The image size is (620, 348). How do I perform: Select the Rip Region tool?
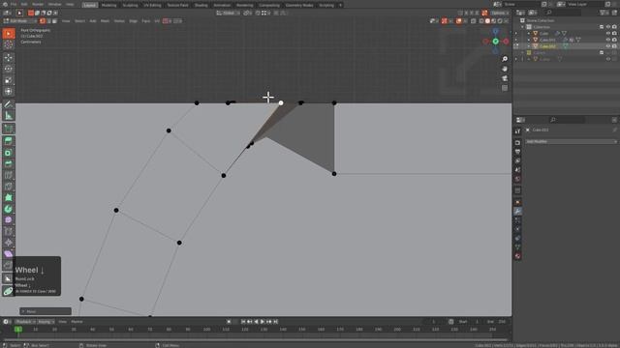click(x=9, y=265)
